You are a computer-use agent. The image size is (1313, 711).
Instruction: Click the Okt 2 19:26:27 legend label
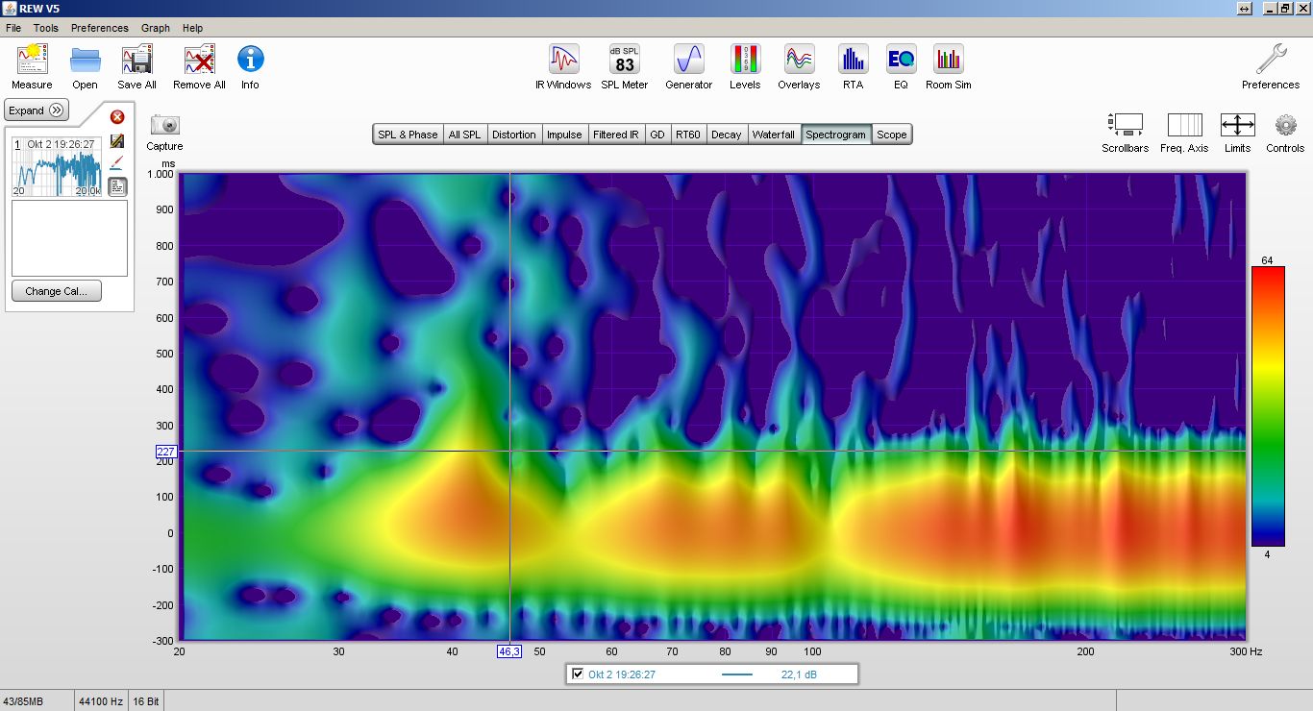(x=622, y=674)
